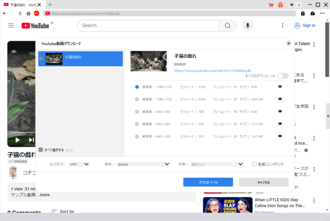
Task: Click video icon on bitrate 2039 row
Action: [x=280, y=99]
